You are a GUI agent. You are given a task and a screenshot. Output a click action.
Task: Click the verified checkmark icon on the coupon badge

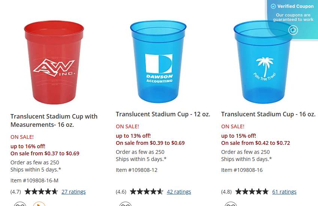tap(273, 6)
